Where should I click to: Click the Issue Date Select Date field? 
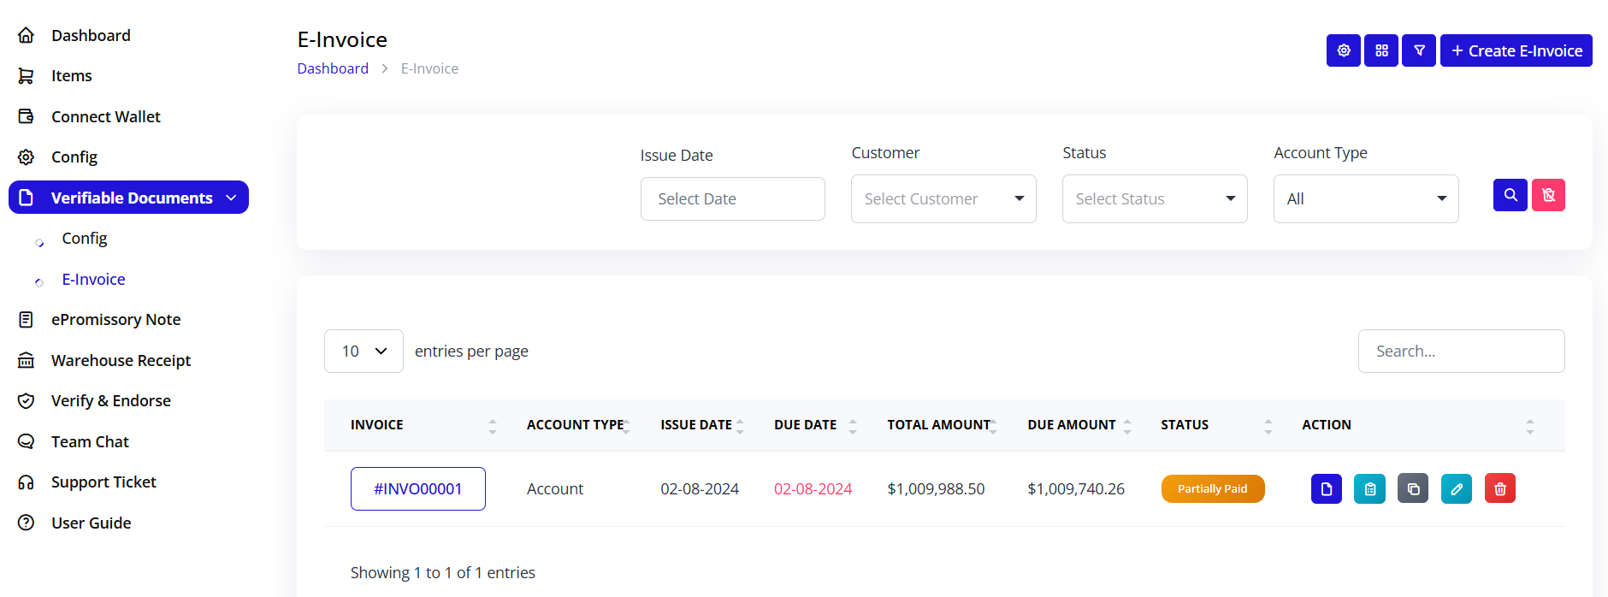click(732, 198)
